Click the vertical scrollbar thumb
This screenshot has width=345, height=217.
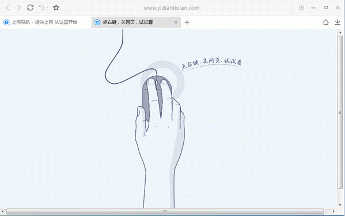tap(340, 112)
